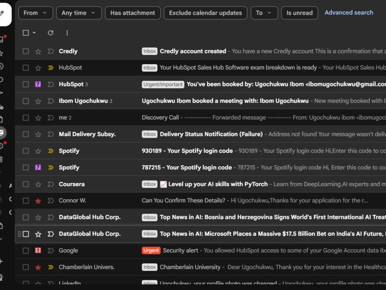Check the HubSpot booked-by email checkbox
386x290 pixels.
26,84
